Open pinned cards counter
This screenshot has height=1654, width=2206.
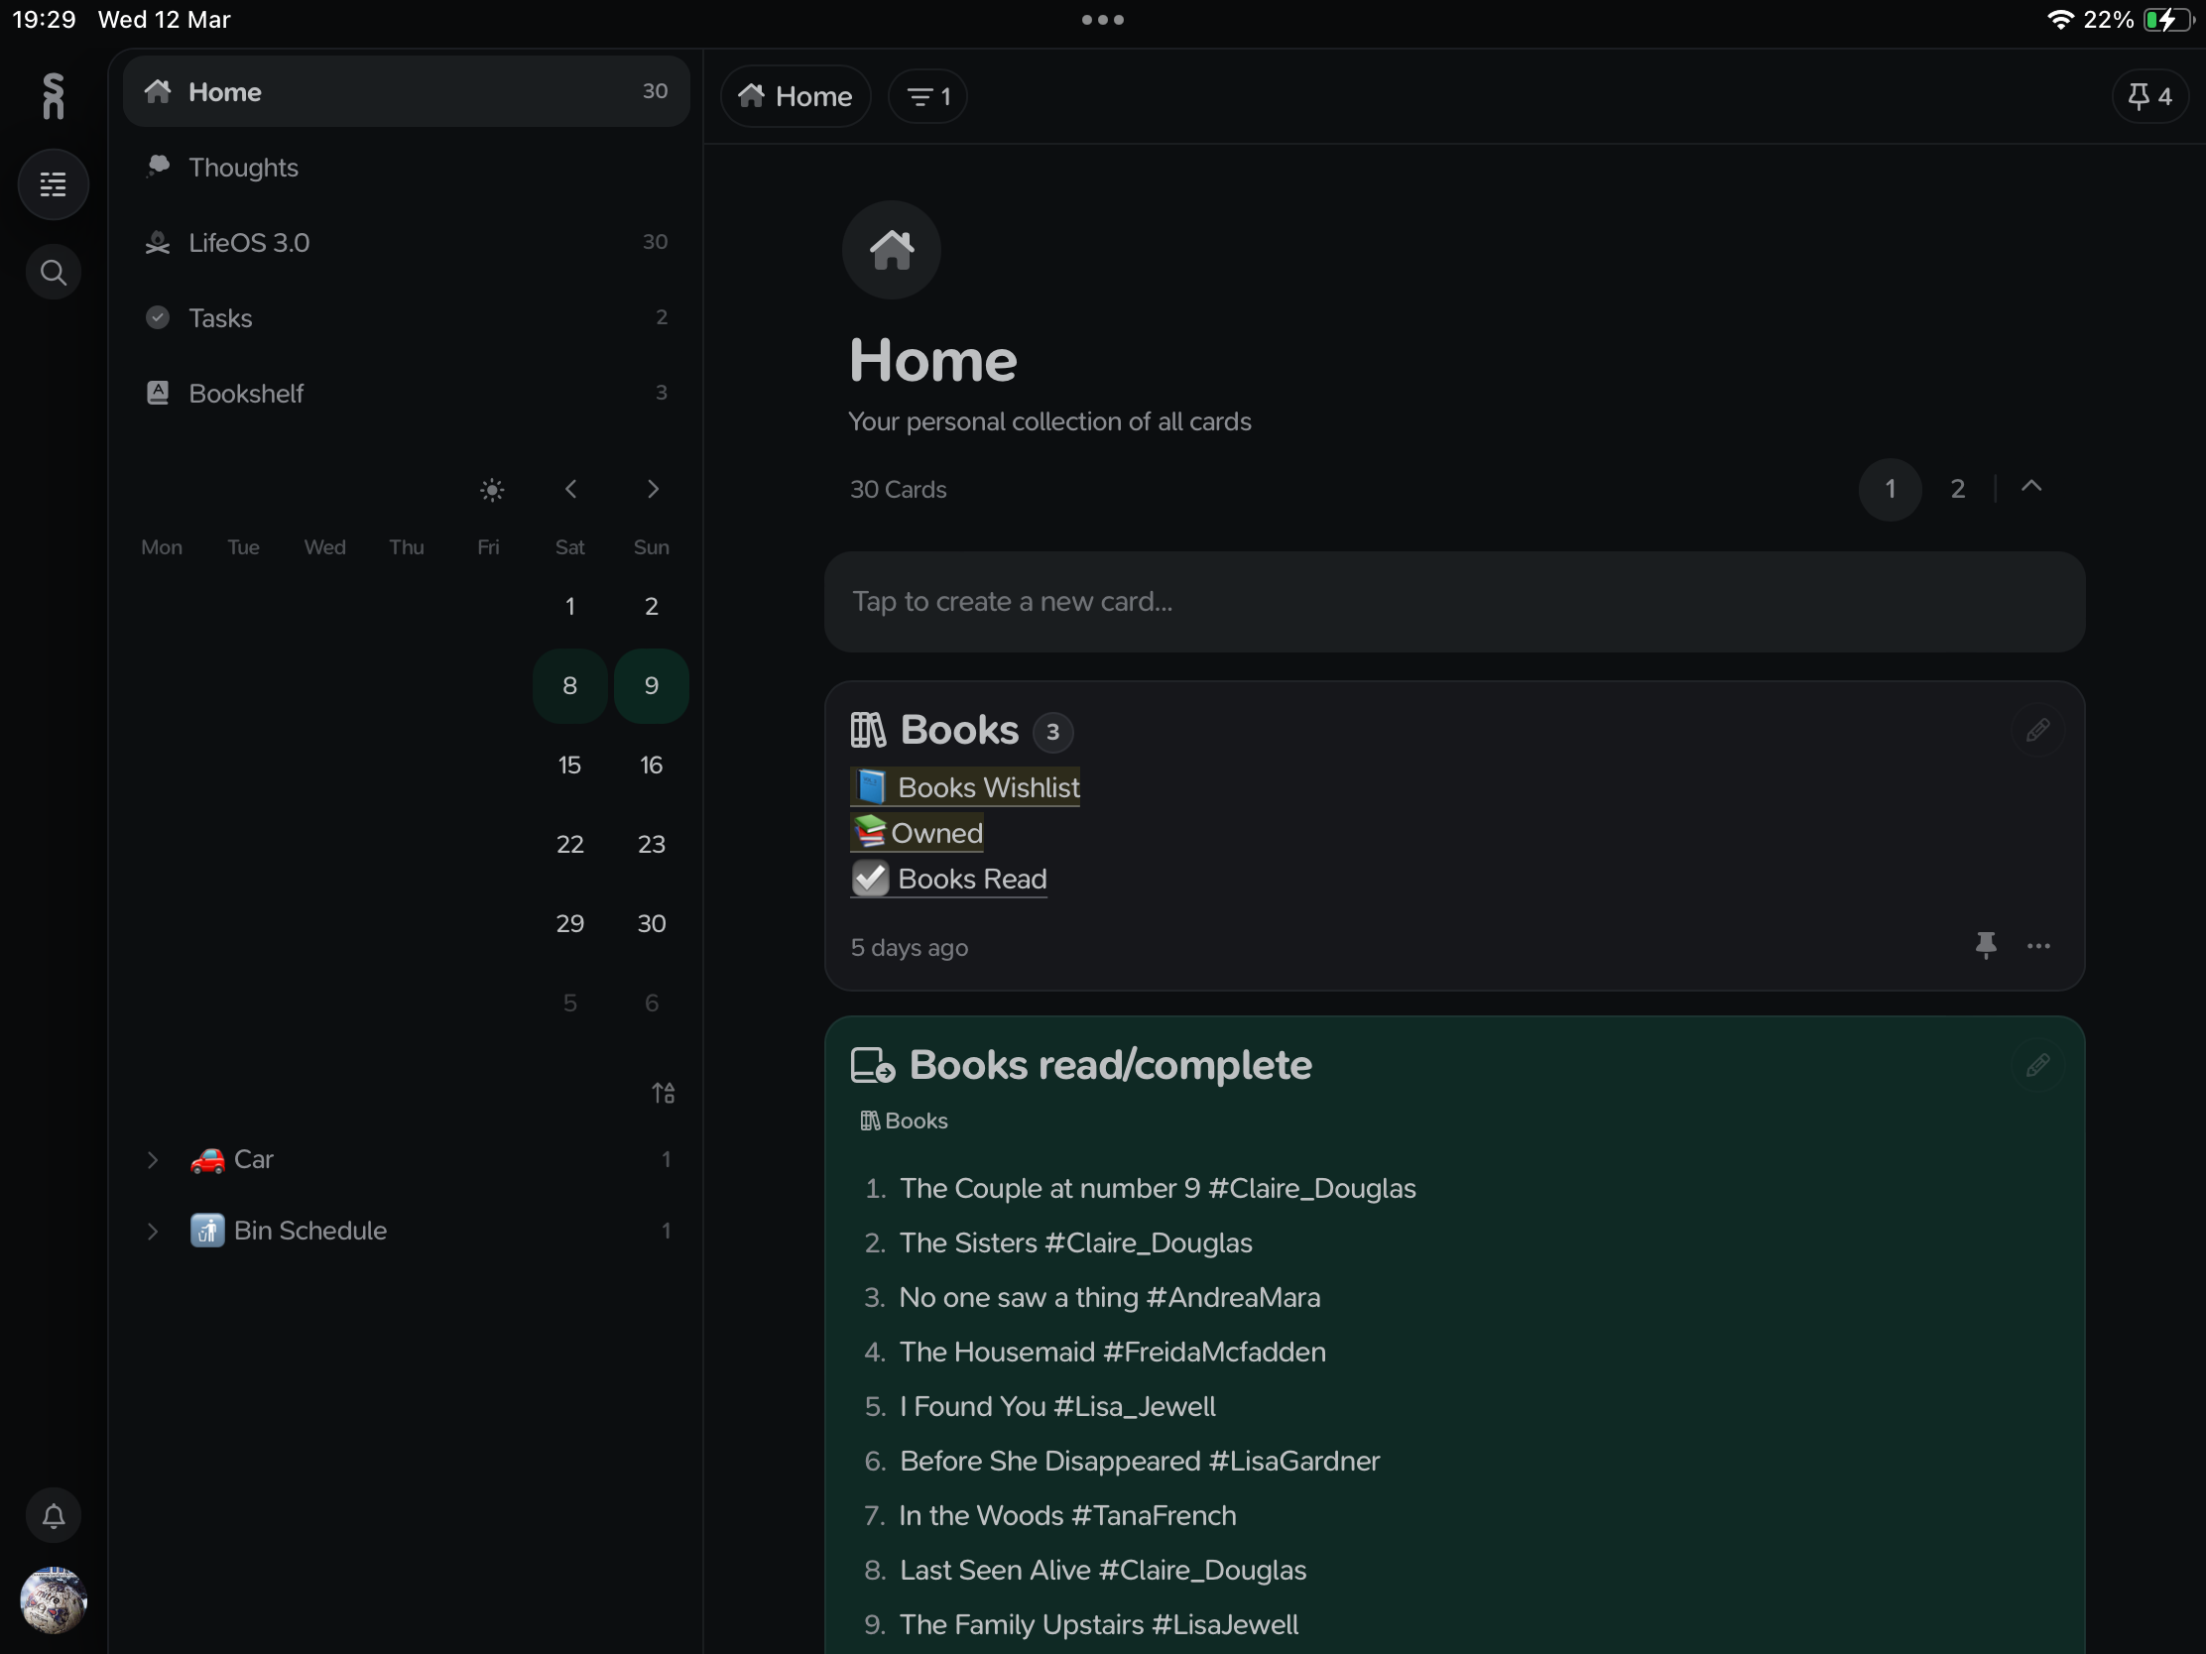pyautogui.click(x=2149, y=97)
